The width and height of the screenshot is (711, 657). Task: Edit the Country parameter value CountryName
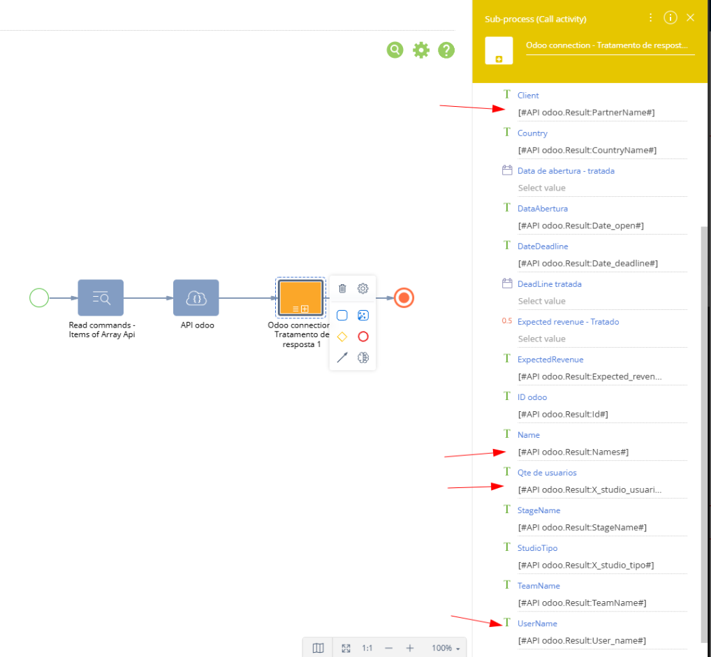tap(602, 150)
